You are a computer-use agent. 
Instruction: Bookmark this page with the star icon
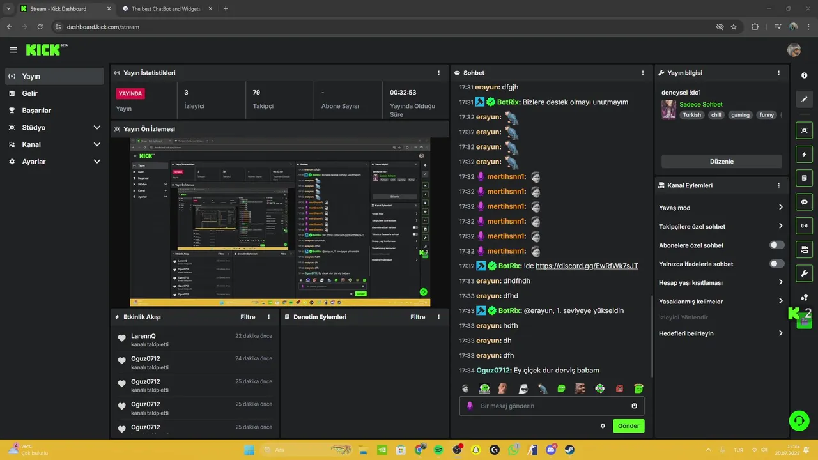coord(734,27)
